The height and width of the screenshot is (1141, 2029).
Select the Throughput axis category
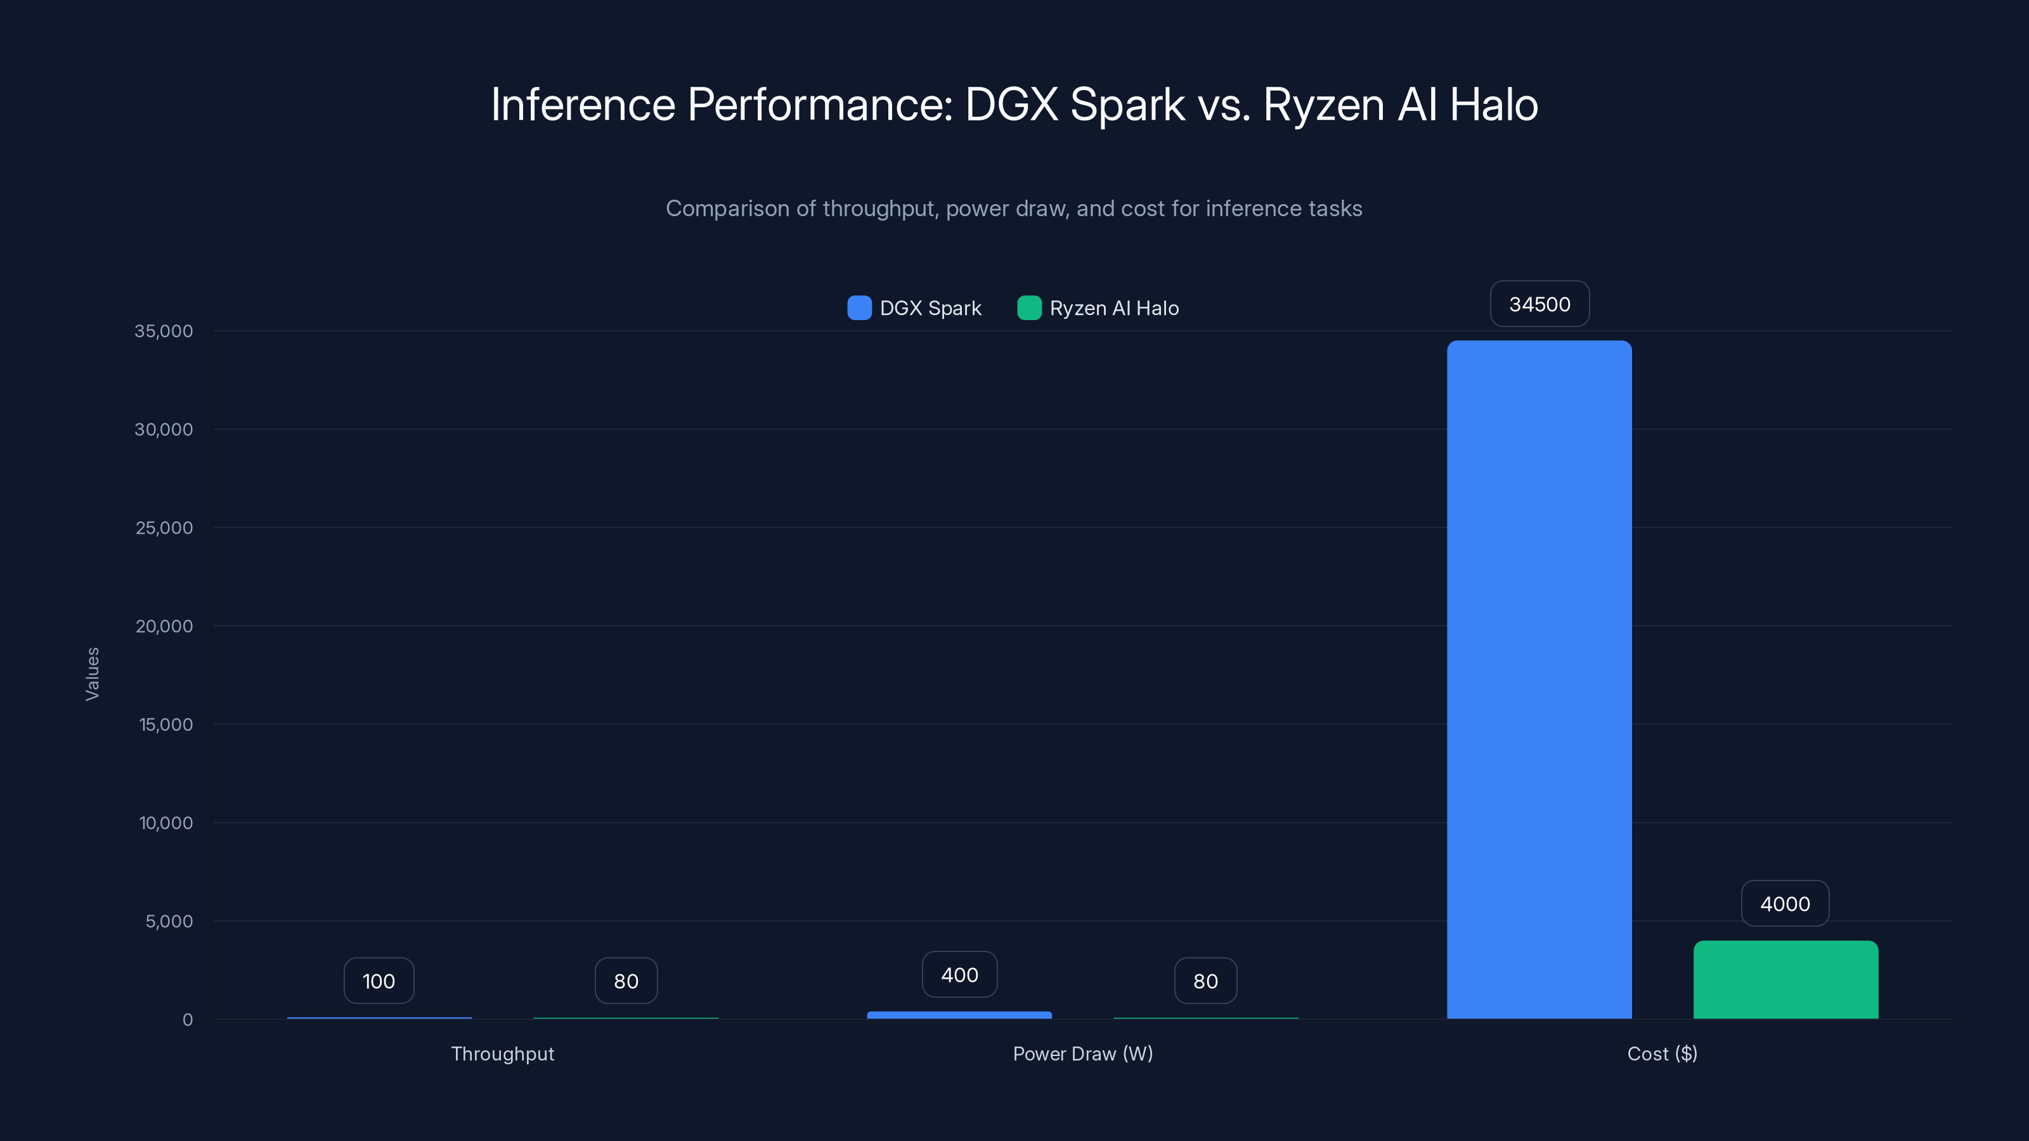pos(503,1054)
